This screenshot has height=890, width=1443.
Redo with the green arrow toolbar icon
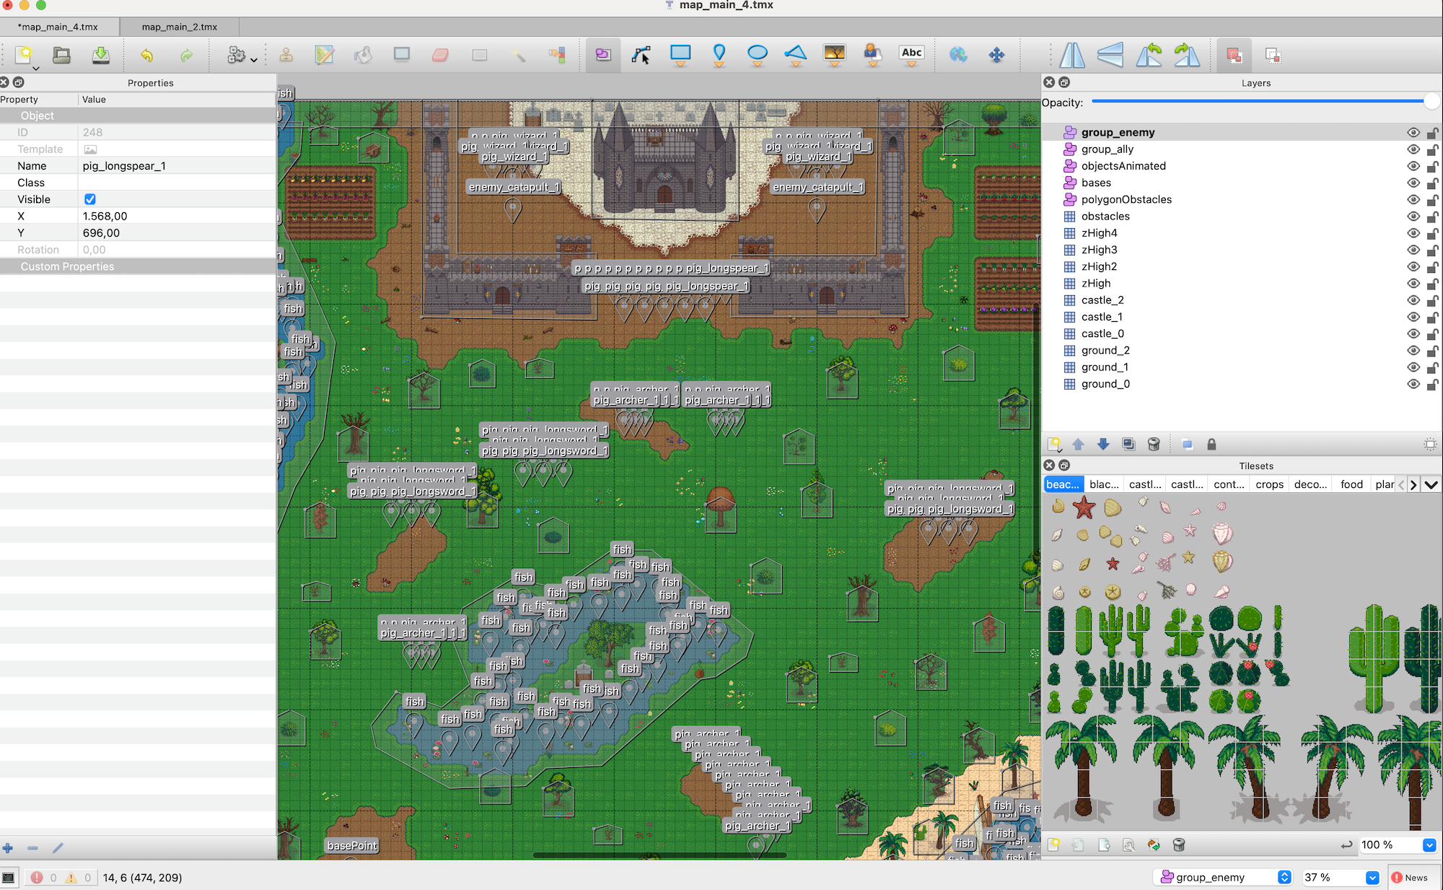tap(186, 55)
